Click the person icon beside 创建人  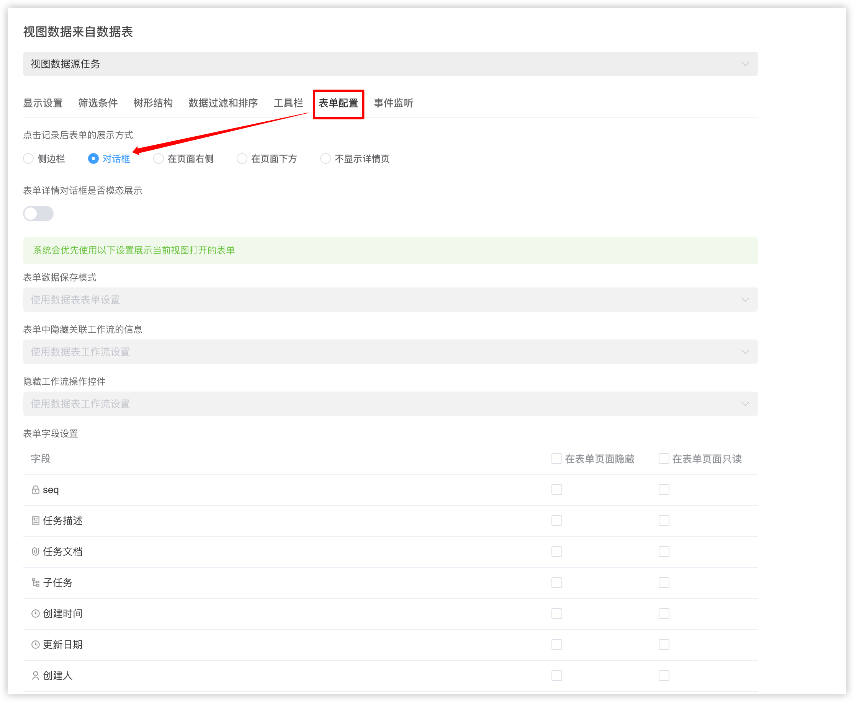coord(35,675)
